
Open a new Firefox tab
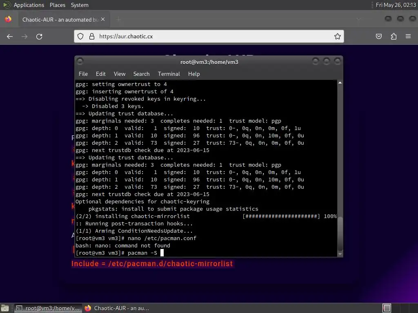[x=118, y=20]
